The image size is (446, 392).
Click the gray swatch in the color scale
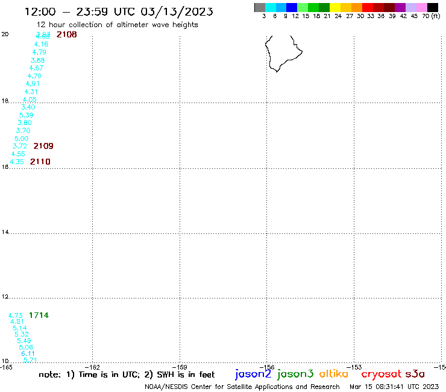click(260, 7)
